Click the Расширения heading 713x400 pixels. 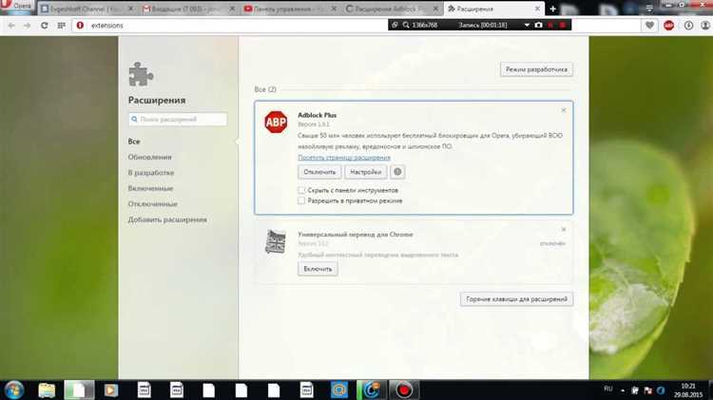pyautogui.click(x=157, y=100)
